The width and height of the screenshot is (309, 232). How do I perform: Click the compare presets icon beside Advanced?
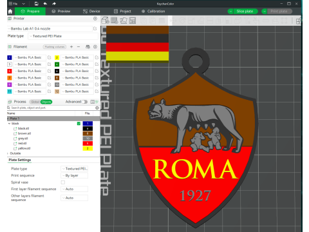click(93, 102)
